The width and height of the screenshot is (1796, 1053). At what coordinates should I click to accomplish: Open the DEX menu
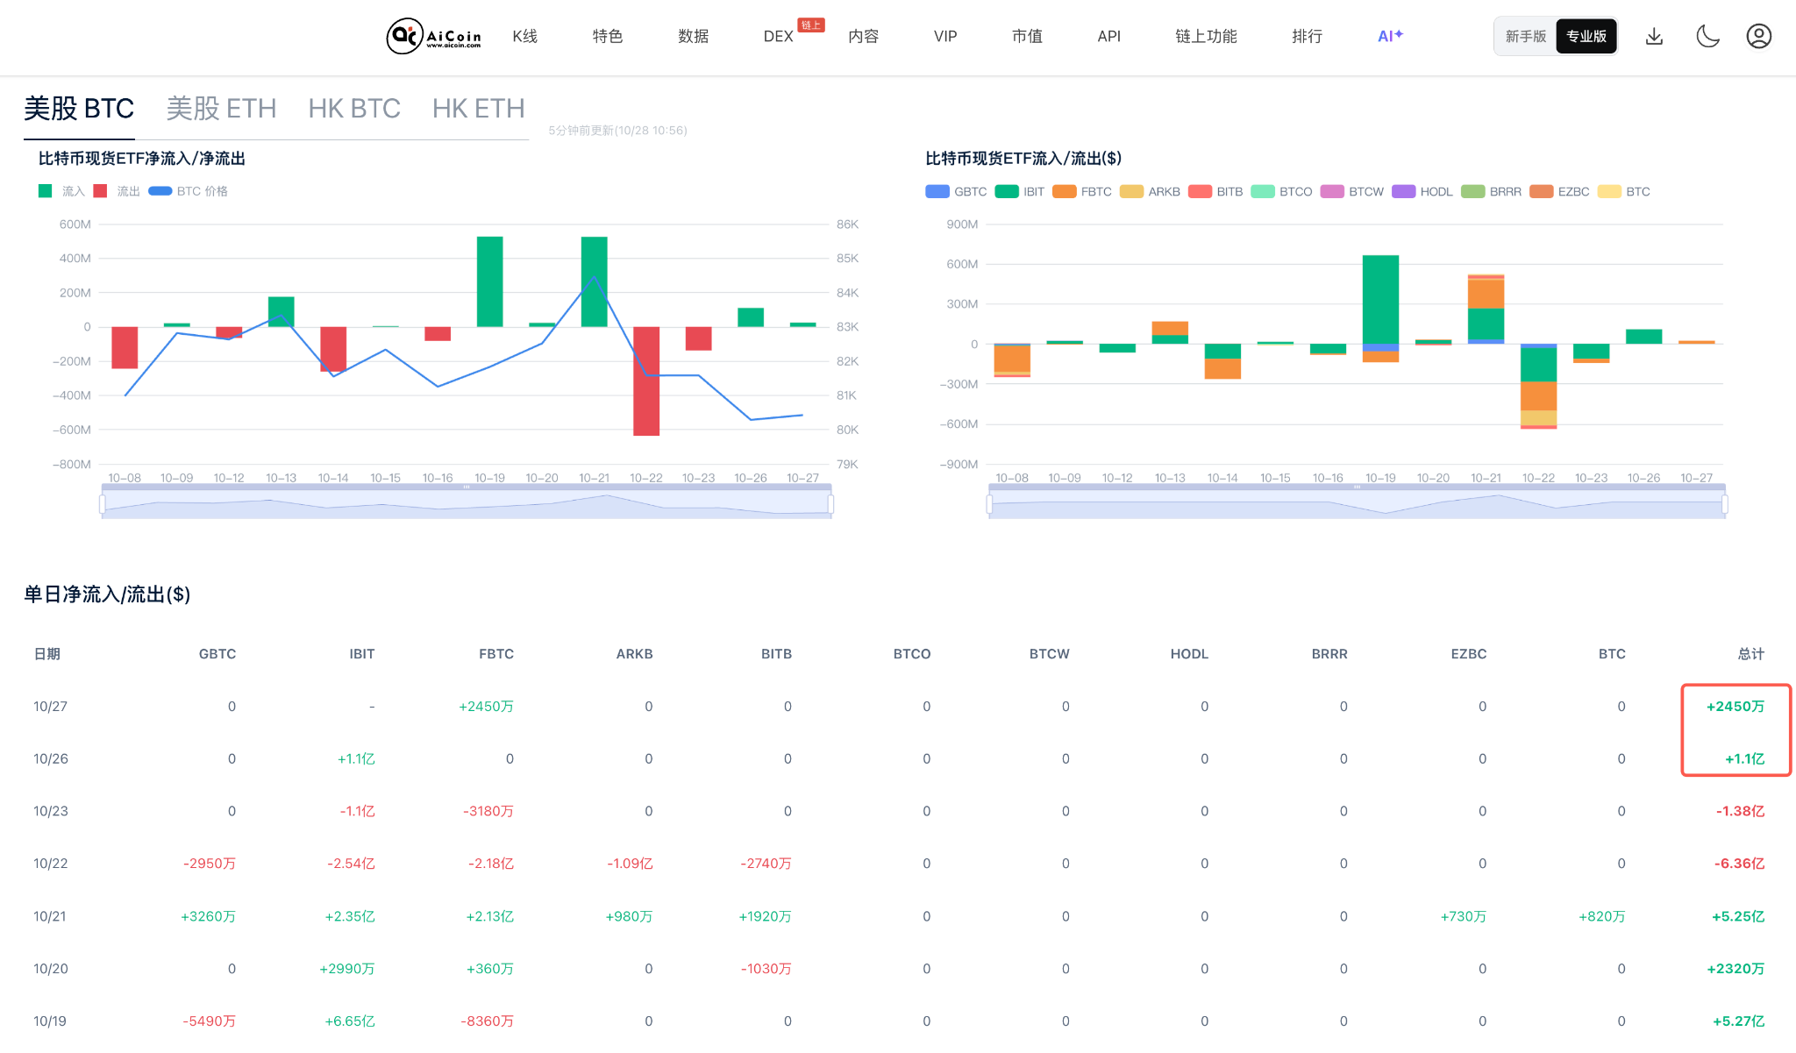point(778,36)
